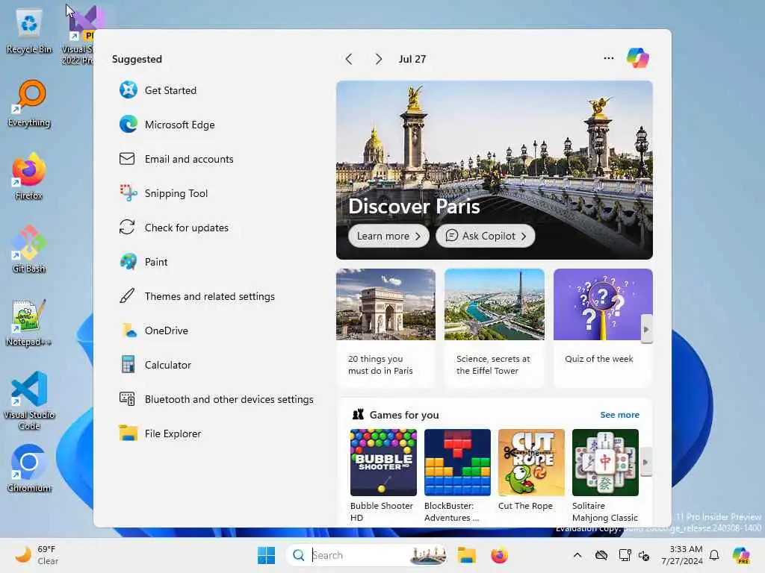Open Solitaire Mahjong Classic game tile

[605, 475]
